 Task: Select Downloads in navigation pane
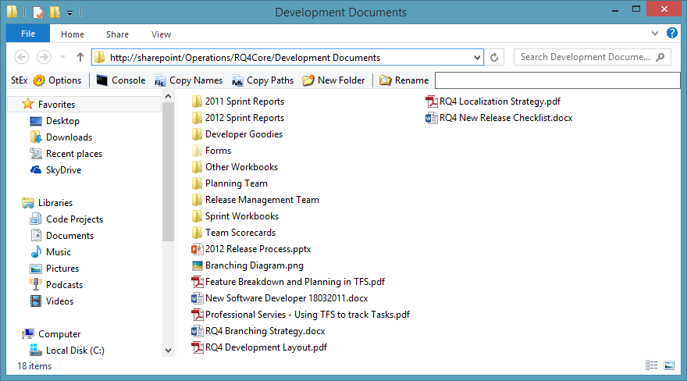(61, 137)
